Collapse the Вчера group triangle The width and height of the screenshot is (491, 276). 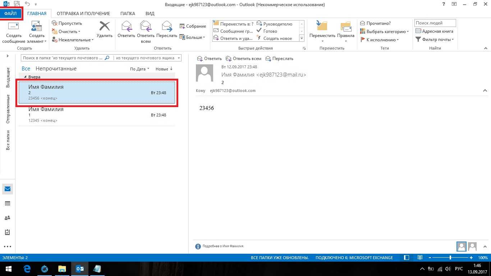click(x=25, y=77)
